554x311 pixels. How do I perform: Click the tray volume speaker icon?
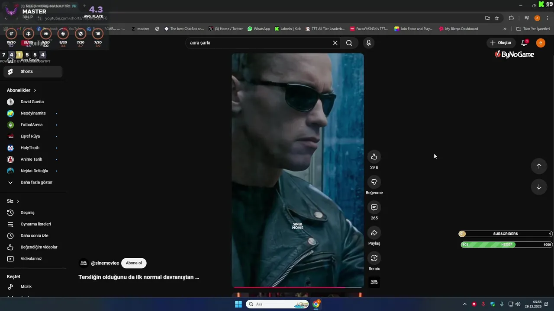point(518,304)
